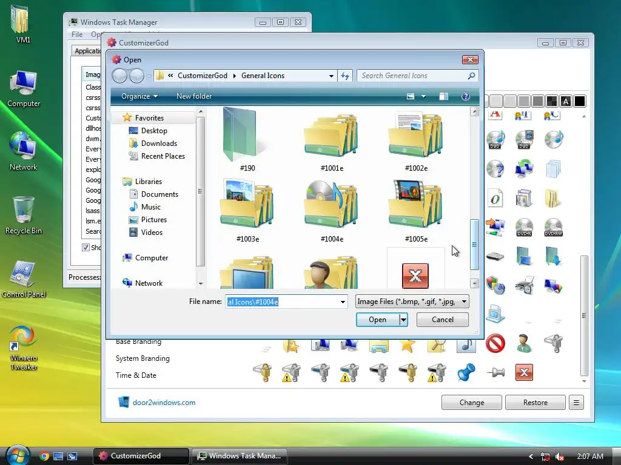Open Documents library
Screen dimensions: 621x465
tap(159, 194)
